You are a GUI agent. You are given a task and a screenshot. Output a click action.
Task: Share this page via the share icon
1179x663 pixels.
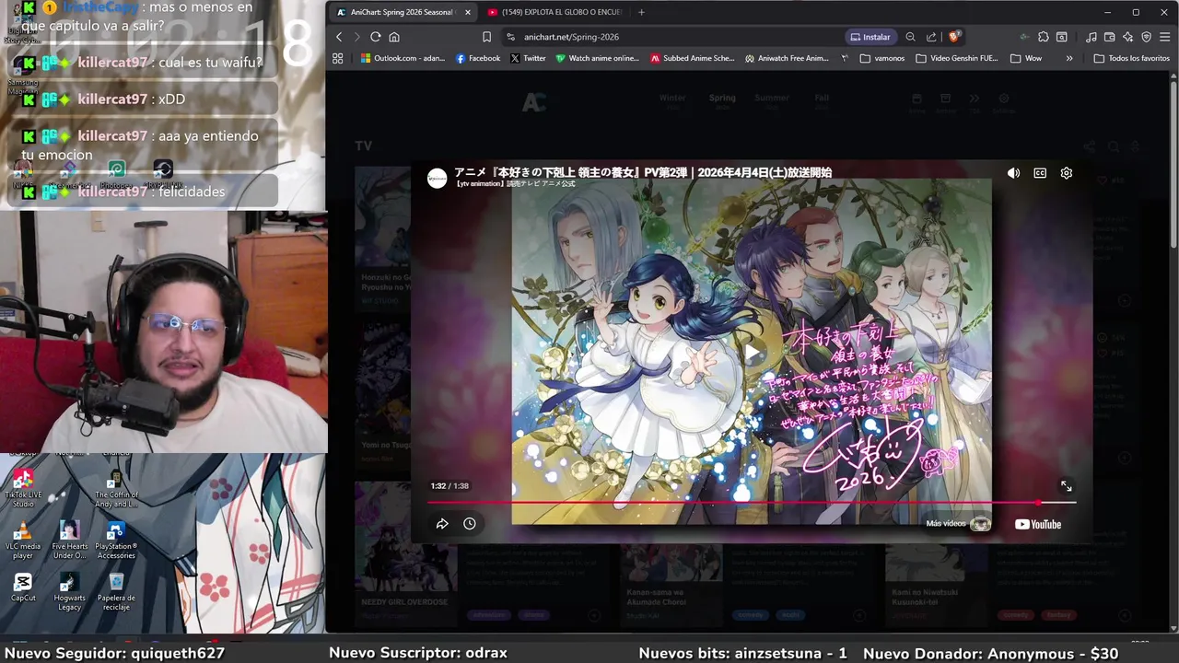pos(931,37)
